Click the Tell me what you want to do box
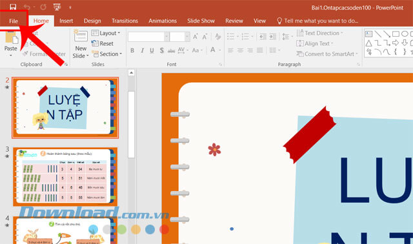The height and width of the screenshot is (244, 413). coord(317,21)
